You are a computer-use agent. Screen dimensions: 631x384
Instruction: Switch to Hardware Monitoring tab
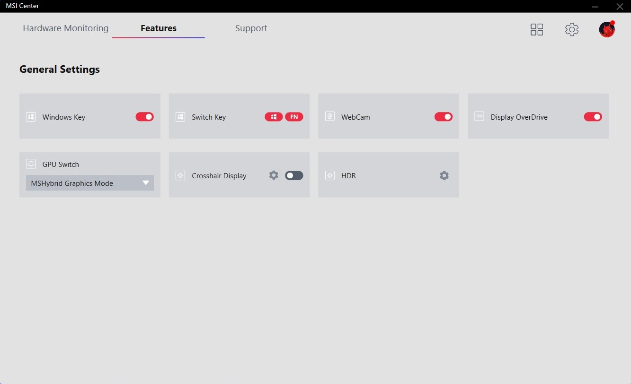tap(66, 28)
